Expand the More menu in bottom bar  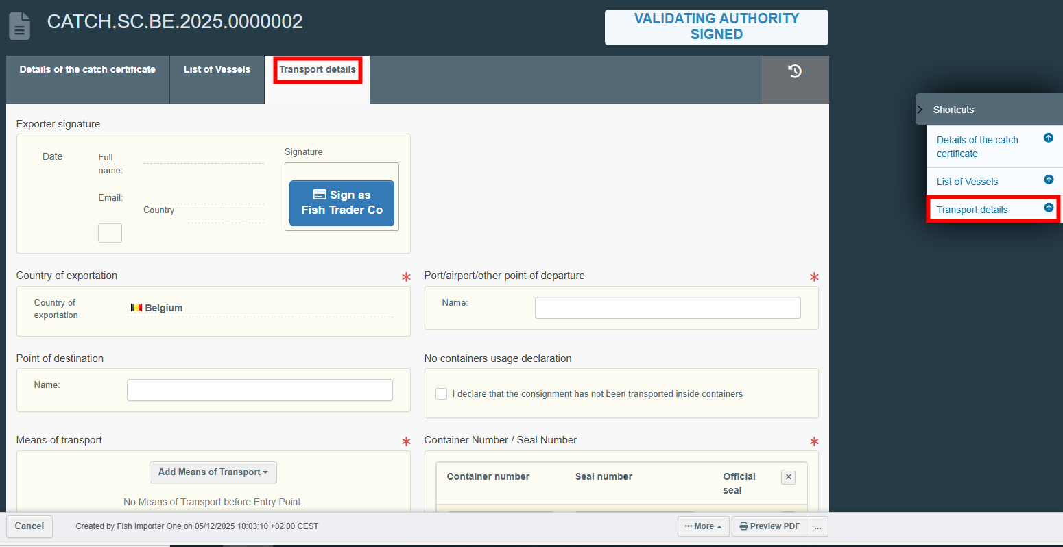[x=703, y=526]
